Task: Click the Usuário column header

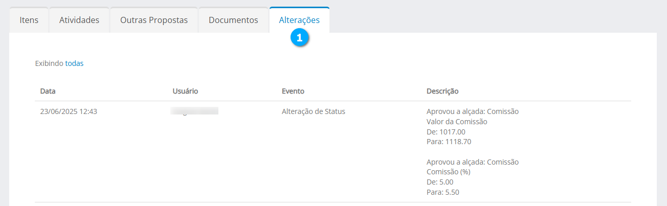Action: click(185, 91)
